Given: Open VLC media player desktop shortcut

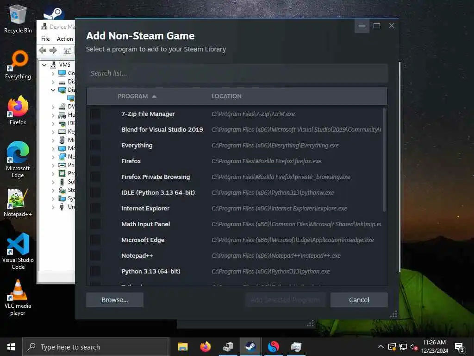Looking at the screenshot, I should (x=18, y=298).
